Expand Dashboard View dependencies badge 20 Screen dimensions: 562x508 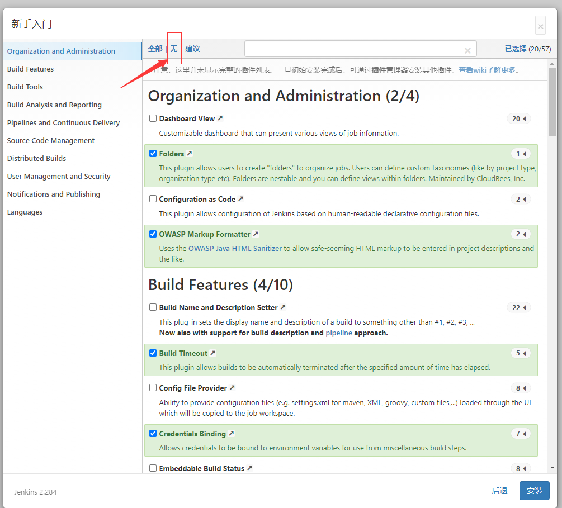(x=519, y=118)
